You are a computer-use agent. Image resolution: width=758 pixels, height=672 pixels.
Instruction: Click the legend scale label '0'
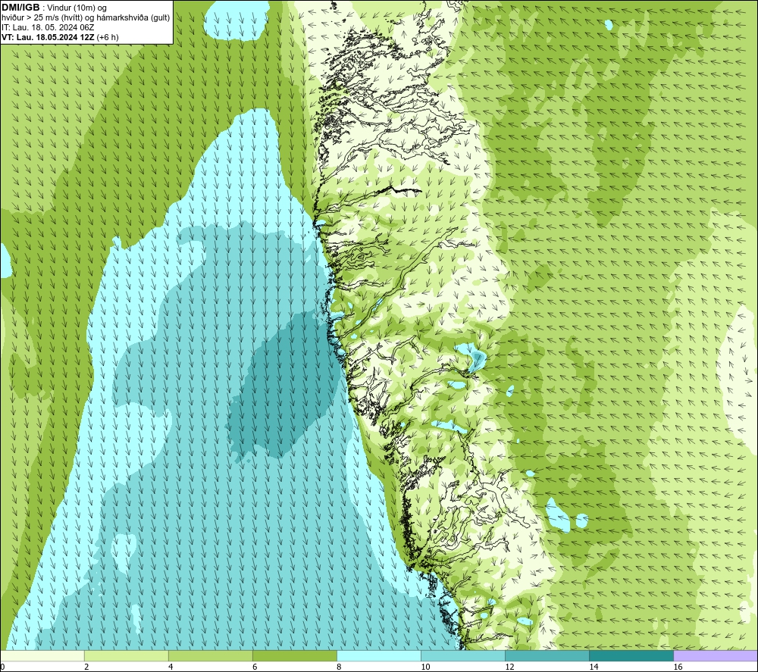point(2,667)
